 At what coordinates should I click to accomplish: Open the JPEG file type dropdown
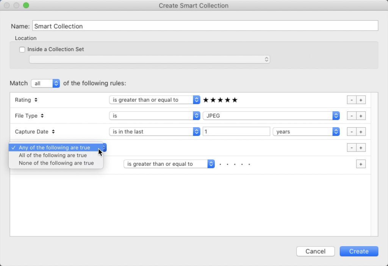271,116
